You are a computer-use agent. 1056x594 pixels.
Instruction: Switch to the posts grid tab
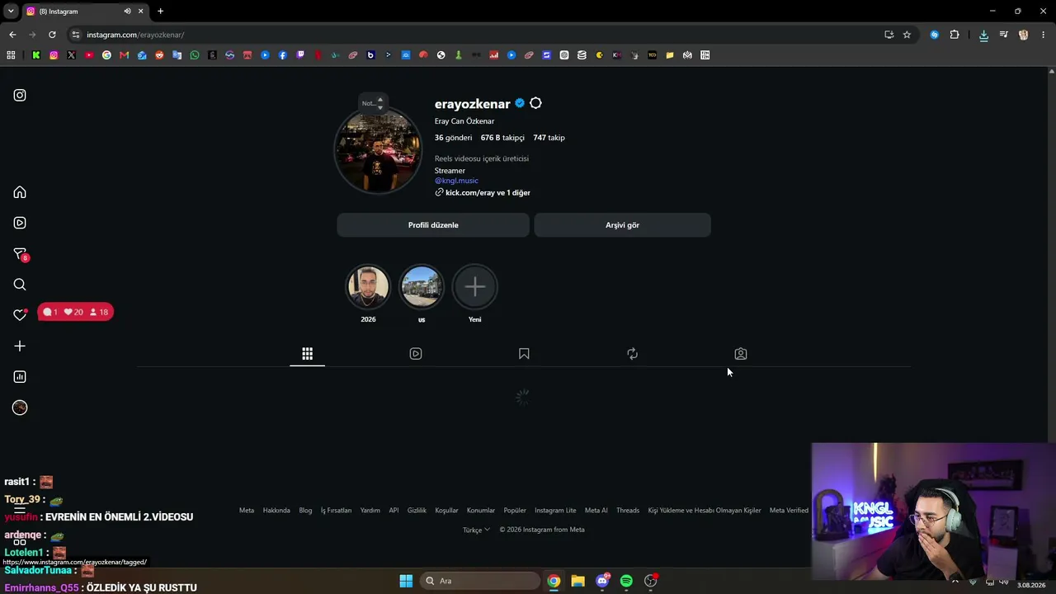(x=307, y=354)
